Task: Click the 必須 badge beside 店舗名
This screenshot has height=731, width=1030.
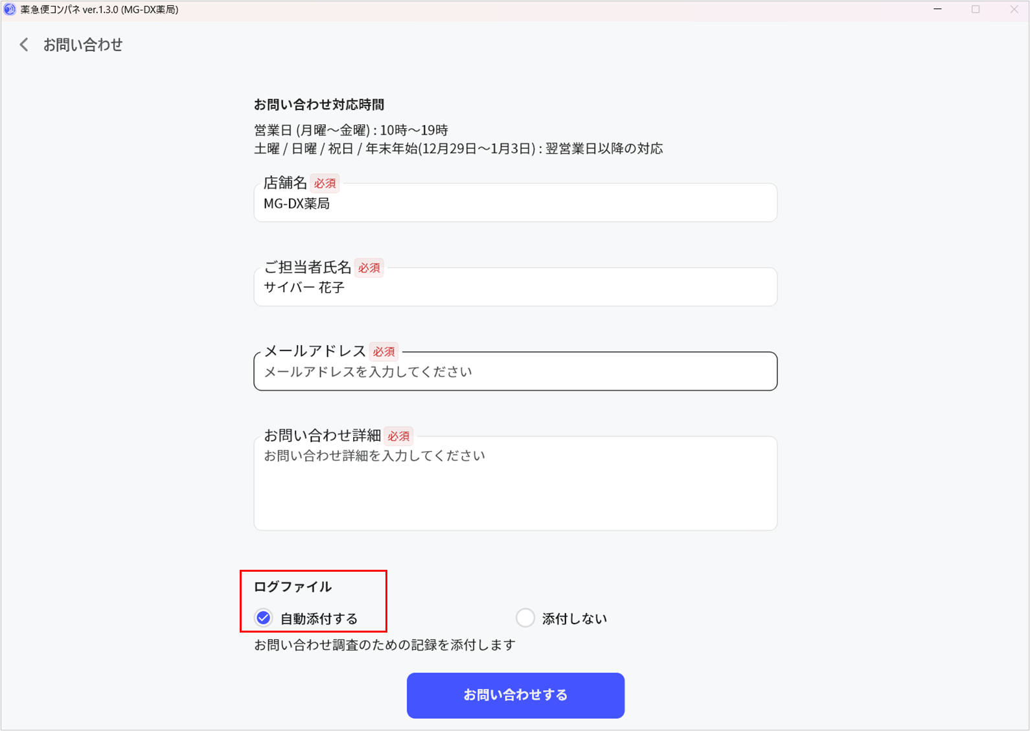Action: pyautogui.click(x=325, y=183)
